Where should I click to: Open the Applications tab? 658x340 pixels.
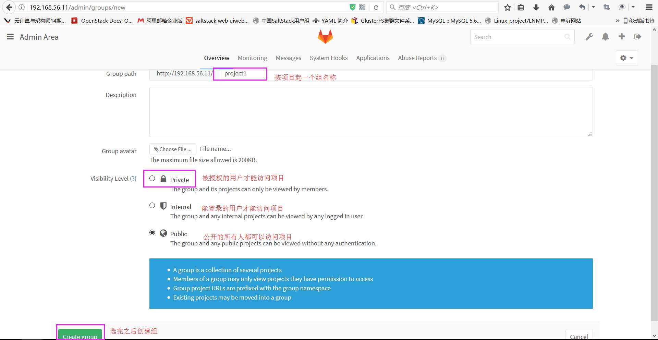[x=373, y=58]
